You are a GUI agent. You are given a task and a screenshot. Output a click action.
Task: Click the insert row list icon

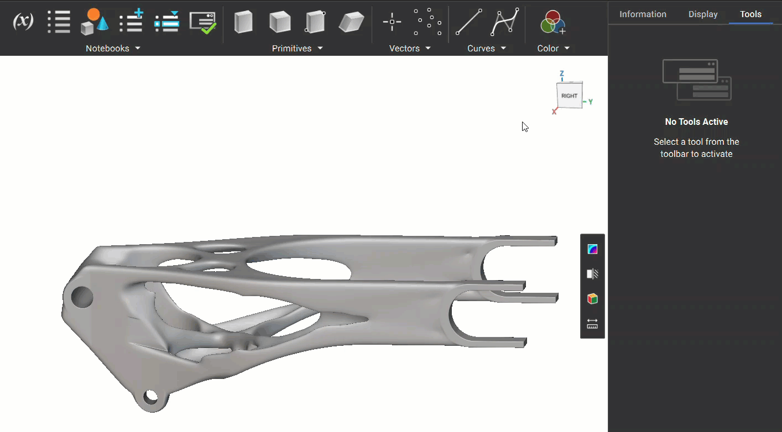point(167,22)
